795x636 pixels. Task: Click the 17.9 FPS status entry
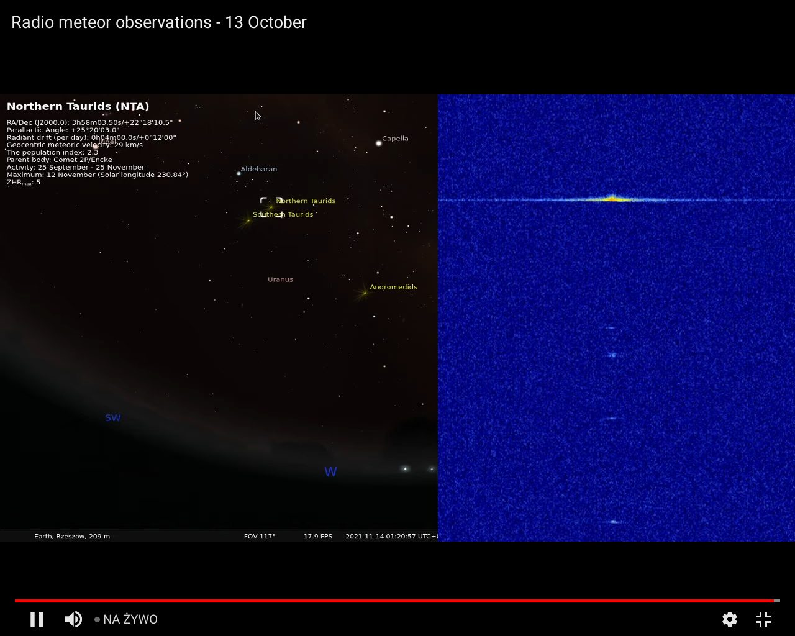pyautogui.click(x=318, y=536)
